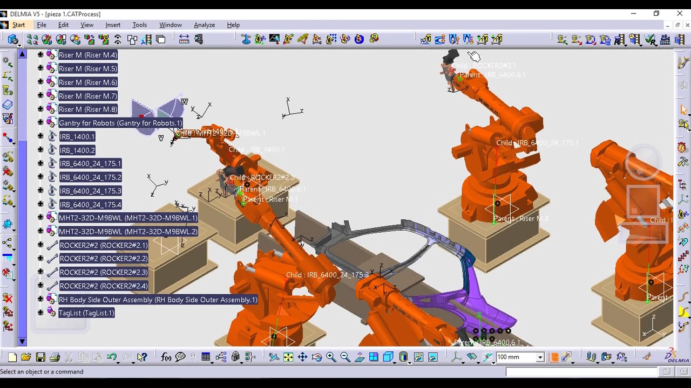Click the Paste icon in bottom toolbar

(x=97, y=357)
